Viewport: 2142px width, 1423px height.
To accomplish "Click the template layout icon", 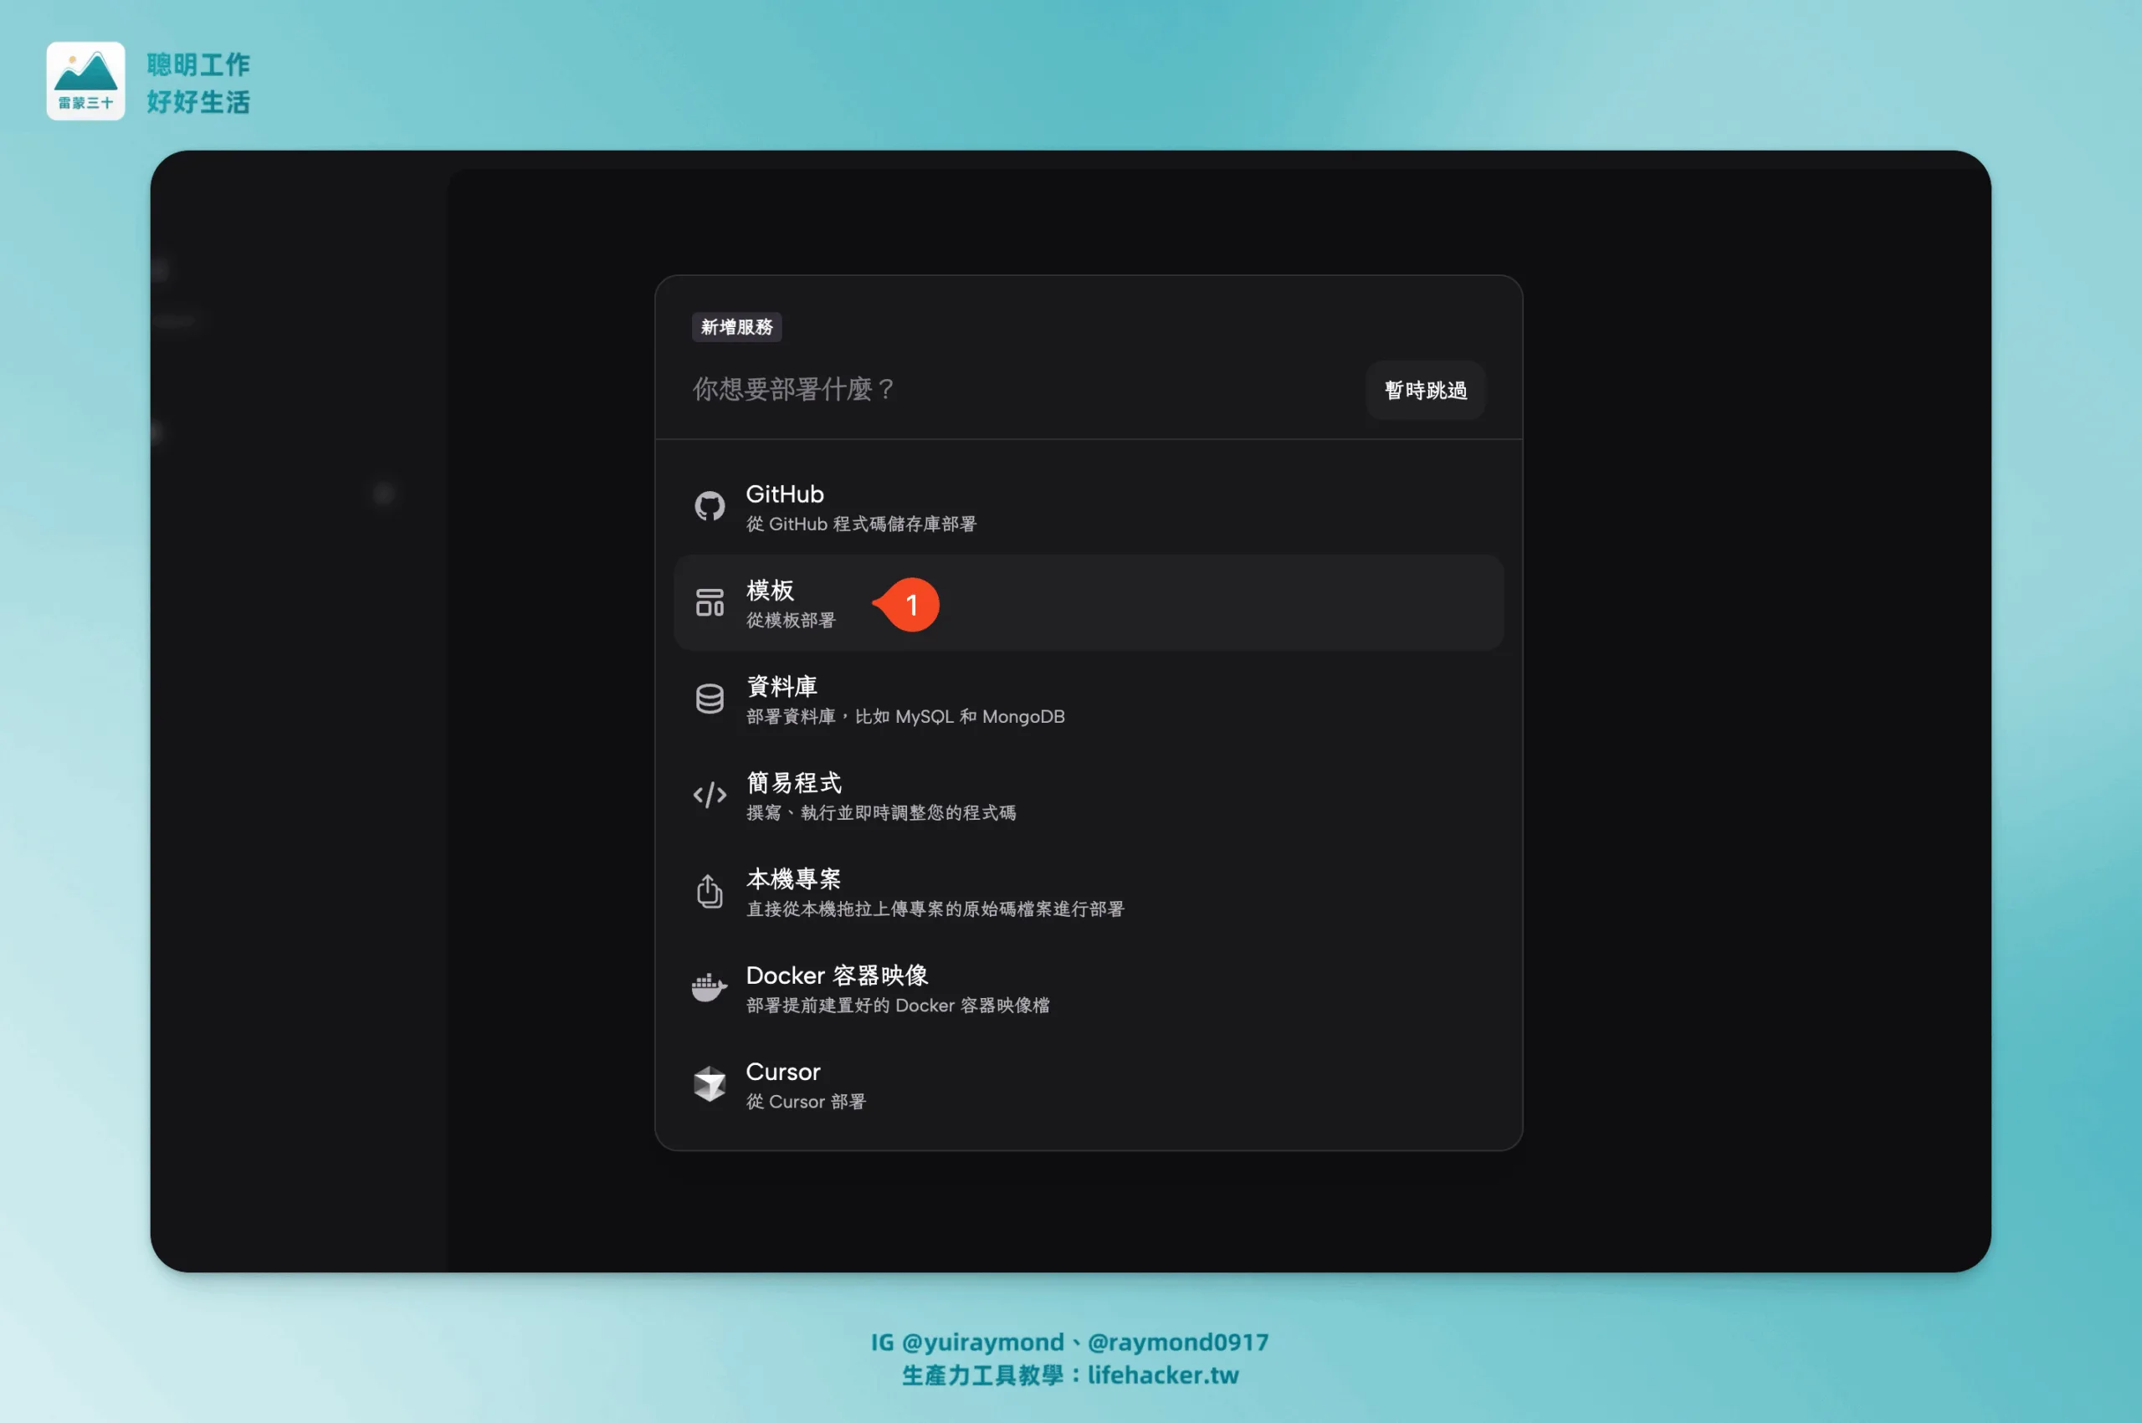I will [709, 602].
